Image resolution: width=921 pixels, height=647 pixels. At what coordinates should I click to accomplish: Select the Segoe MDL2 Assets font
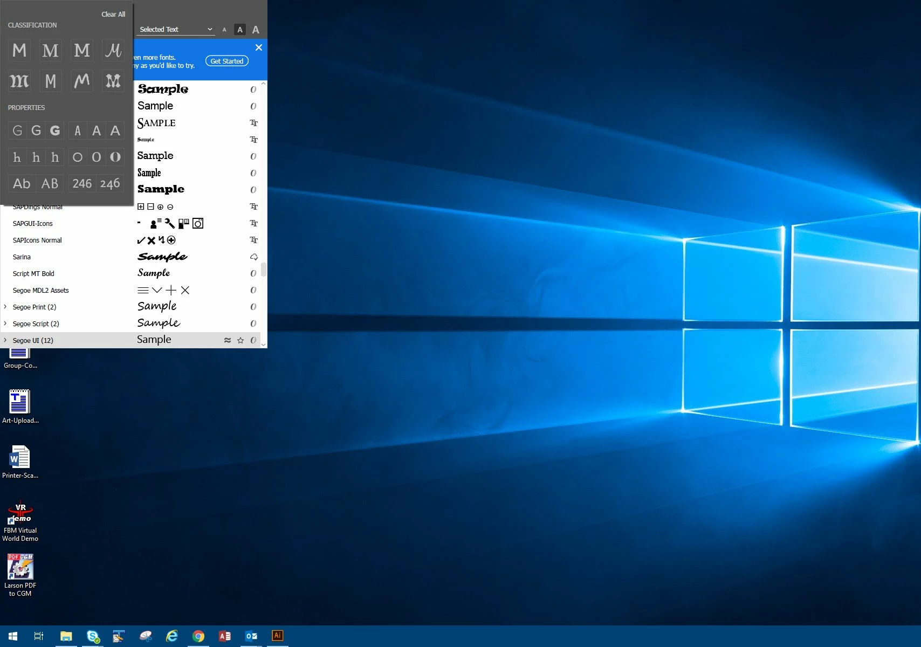(41, 291)
